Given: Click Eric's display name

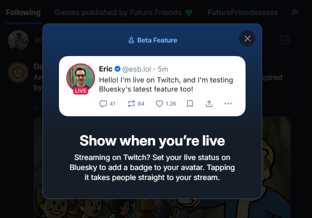Looking at the screenshot, I should (106, 68).
